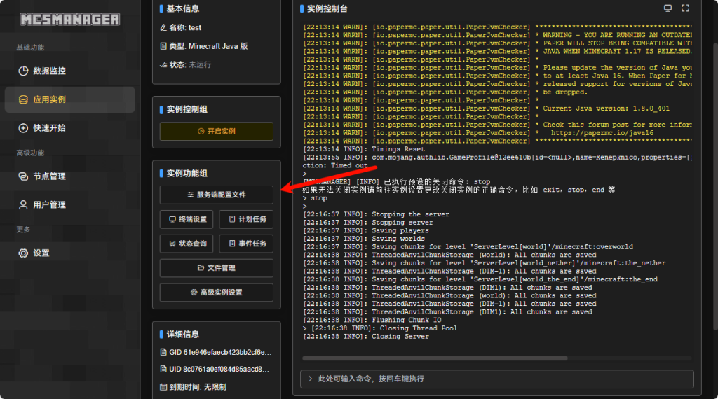Click the UID 8c0761a0ef084d85aacd8 text
Viewport: 718px width, 399px height.
(x=219, y=370)
